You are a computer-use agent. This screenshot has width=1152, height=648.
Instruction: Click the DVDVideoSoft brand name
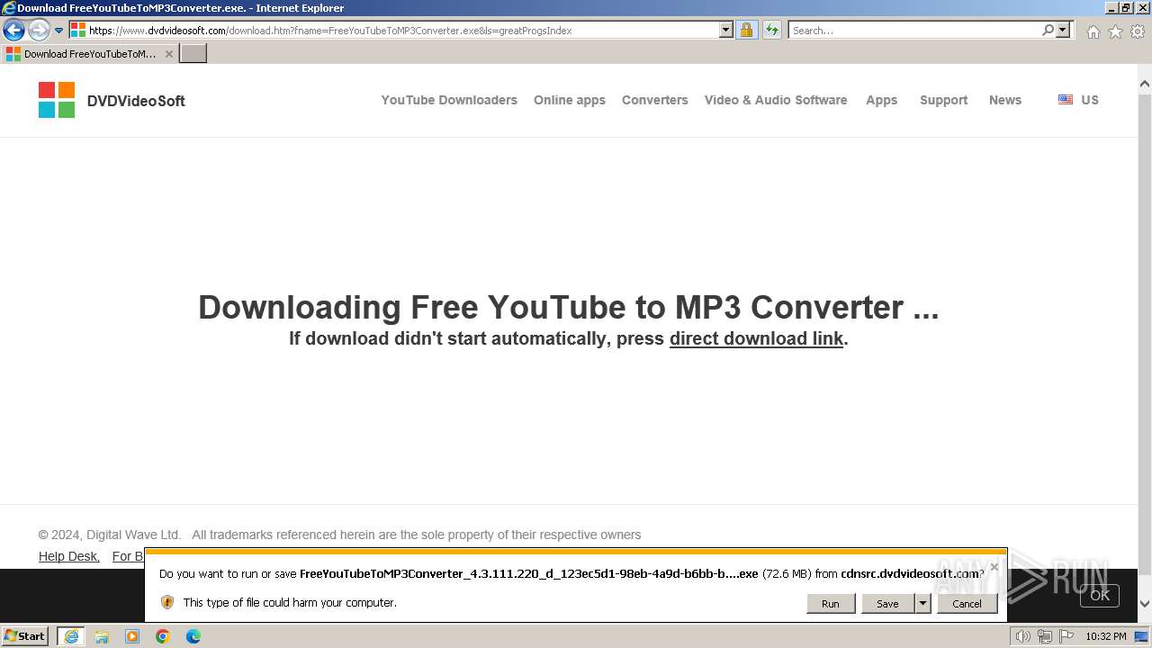point(136,101)
